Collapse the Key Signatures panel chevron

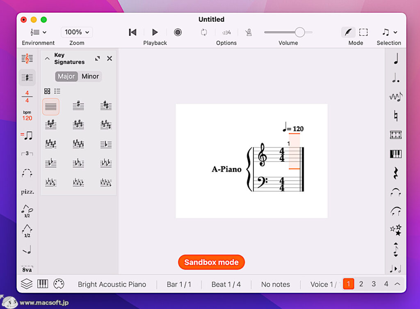click(47, 58)
